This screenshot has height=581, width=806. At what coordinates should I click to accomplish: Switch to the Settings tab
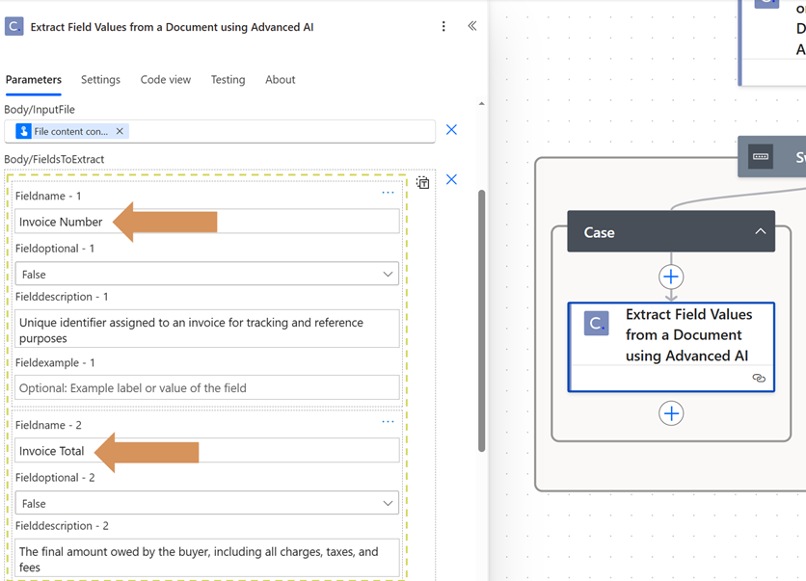pos(100,80)
